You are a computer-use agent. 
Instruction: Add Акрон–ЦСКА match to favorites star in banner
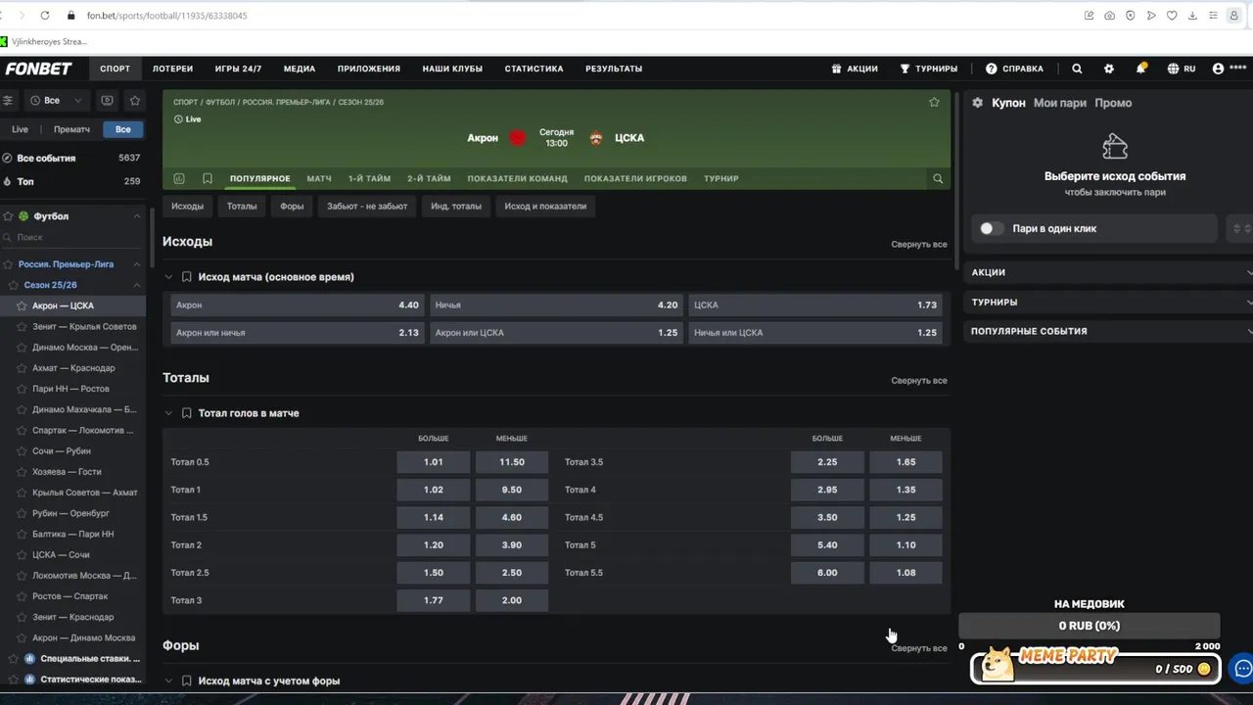click(934, 102)
